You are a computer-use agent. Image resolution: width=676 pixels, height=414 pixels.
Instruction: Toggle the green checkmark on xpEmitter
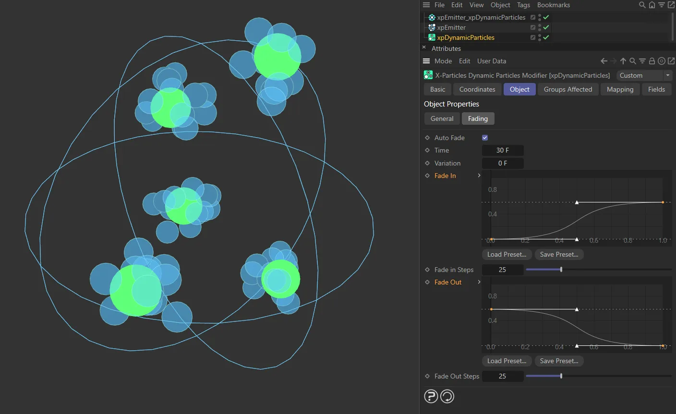click(545, 27)
